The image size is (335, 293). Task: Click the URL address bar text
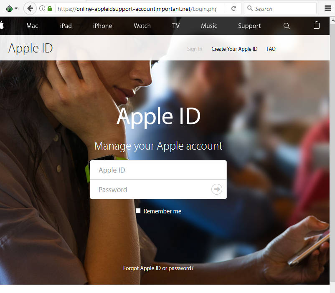[137, 9]
